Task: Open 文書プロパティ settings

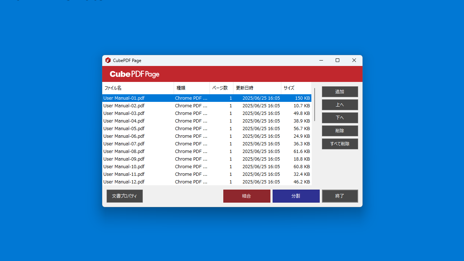Action: (x=125, y=196)
